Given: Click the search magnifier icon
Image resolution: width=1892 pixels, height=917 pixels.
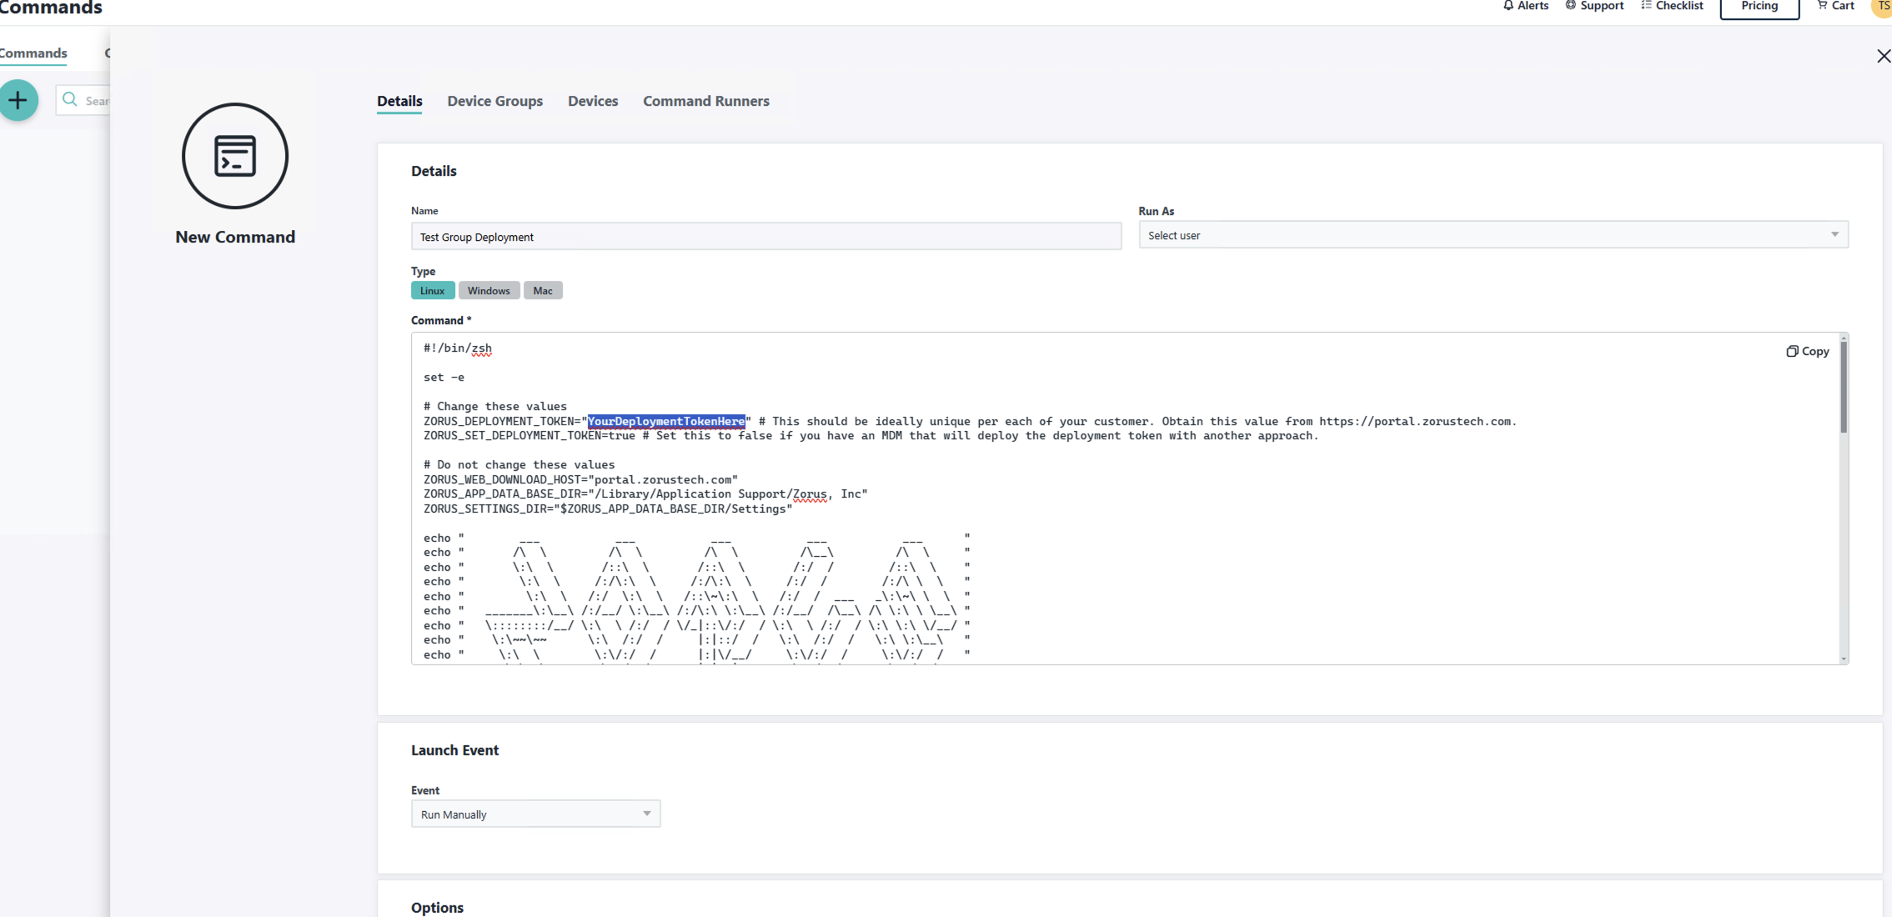Looking at the screenshot, I should pos(70,100).
